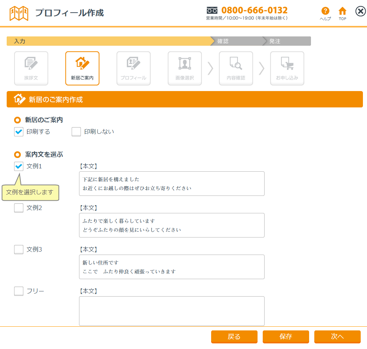Enable the フリー checkbox

click(x=19, y=291)
